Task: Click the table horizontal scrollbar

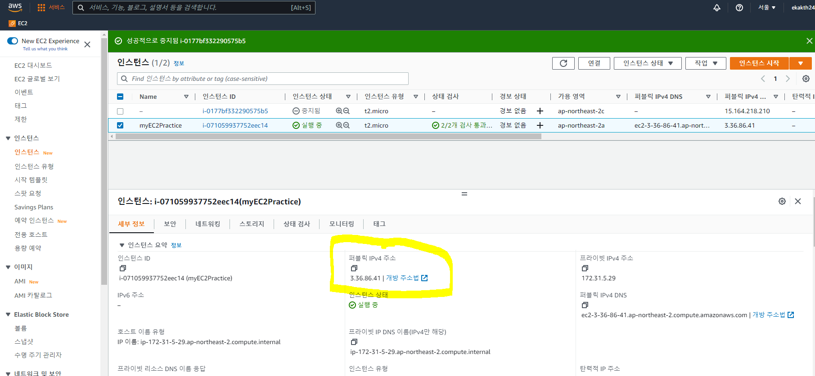Action: 329,137
